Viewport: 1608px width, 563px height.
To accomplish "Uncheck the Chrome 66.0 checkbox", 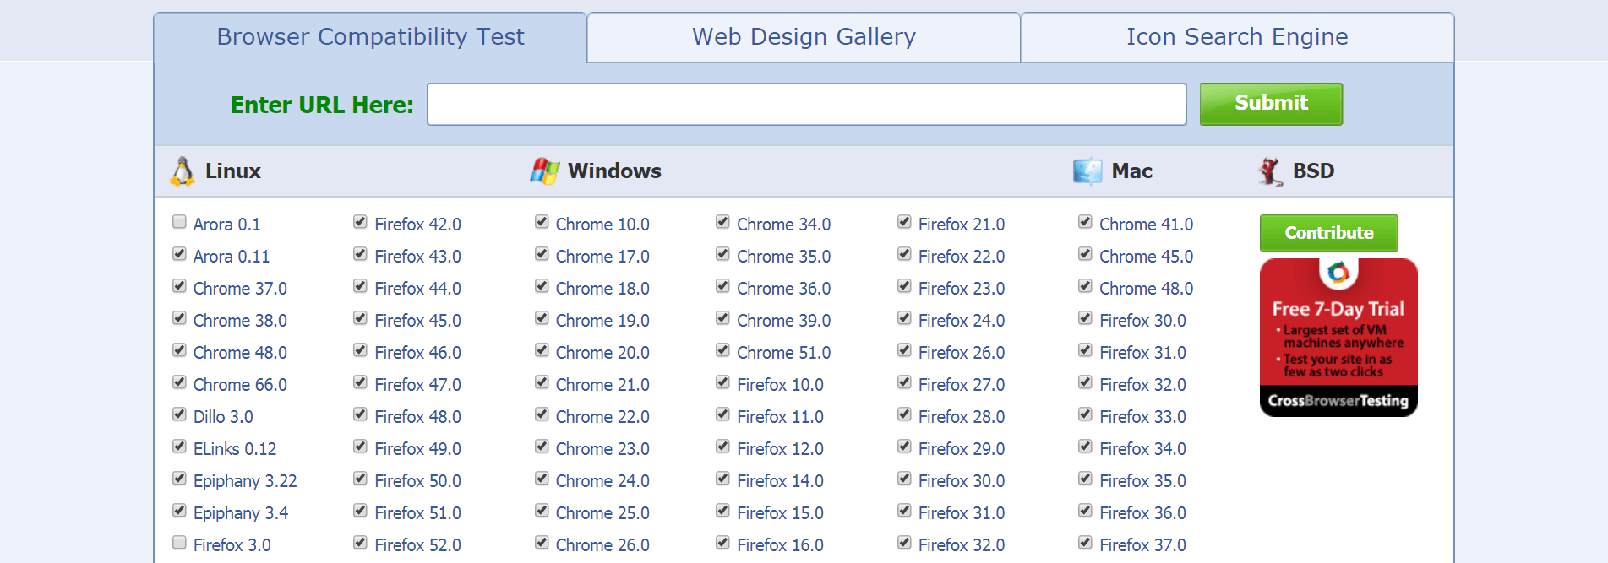I will (179, 382).
